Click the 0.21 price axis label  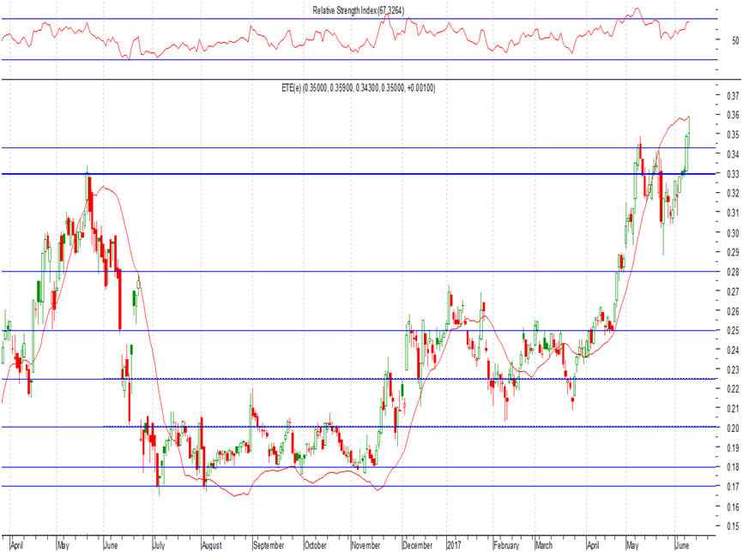coord(733,409)
